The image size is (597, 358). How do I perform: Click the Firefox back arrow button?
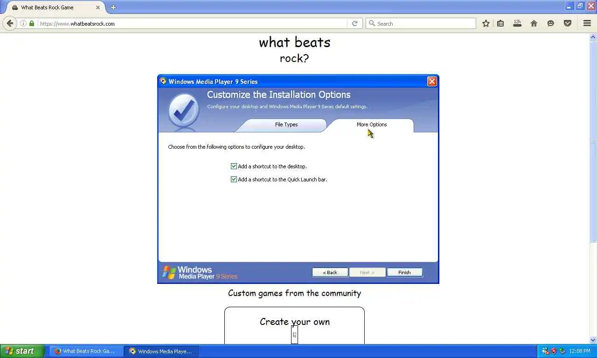tap(10, 23)
